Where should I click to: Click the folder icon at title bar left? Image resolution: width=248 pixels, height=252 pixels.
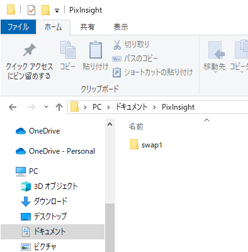coord(11,9)
